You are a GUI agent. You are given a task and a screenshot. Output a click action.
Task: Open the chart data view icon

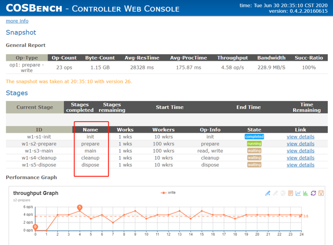[x=291, y=193]
